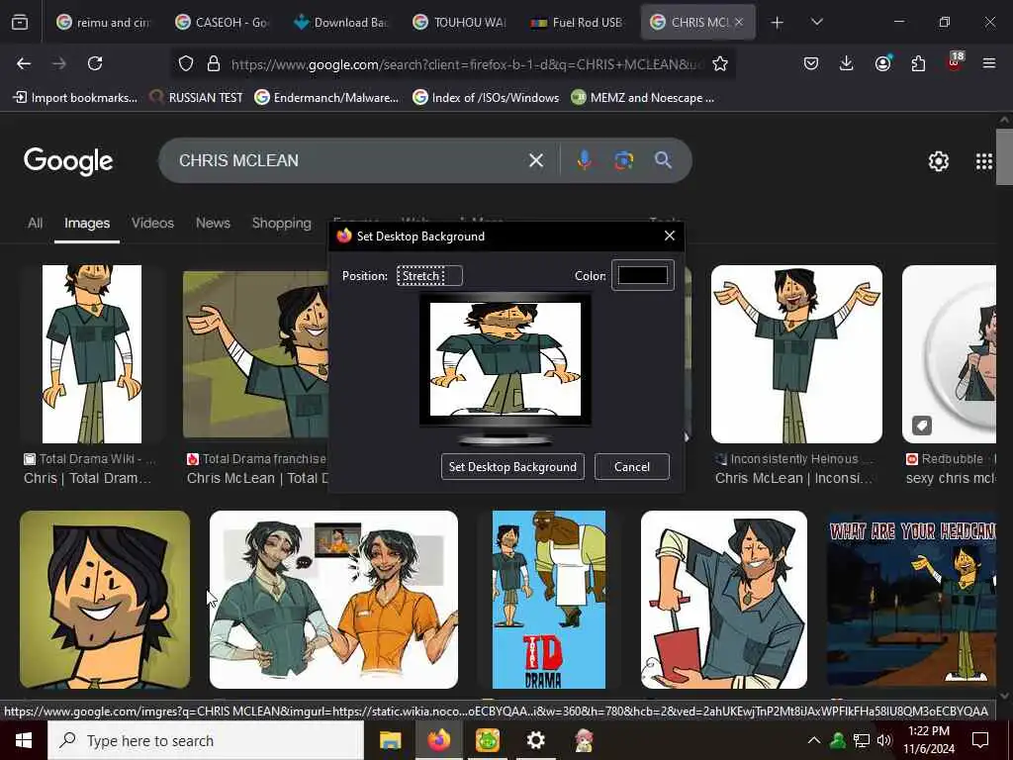Viewport: 1013px width, 760px height.
Task: Open a new tab
Action: [778, 23]
